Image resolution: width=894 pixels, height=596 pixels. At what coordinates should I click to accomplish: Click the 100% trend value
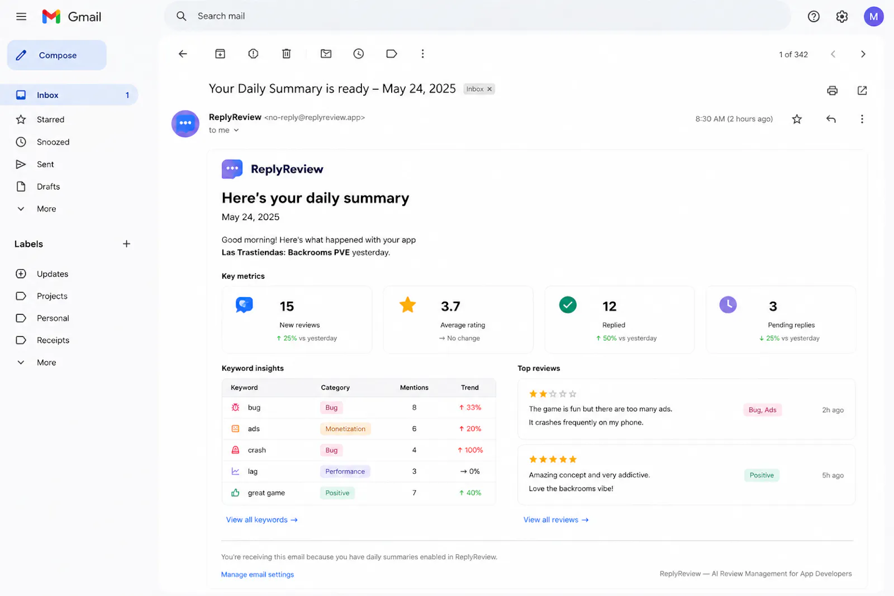click(470, 450)
